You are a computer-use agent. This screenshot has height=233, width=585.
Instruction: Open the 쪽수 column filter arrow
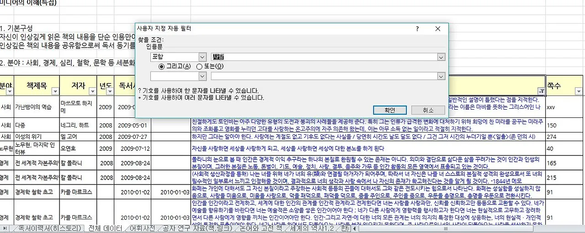click(x=579, y=91)
